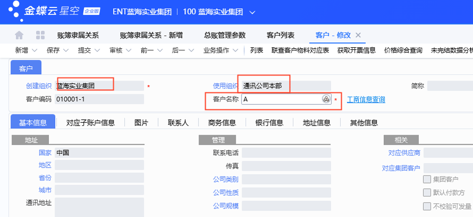This screenshot has width=473, height=217.
Task: Open the 对应子账户信息 tab
Action: click(x=90, y=123)
